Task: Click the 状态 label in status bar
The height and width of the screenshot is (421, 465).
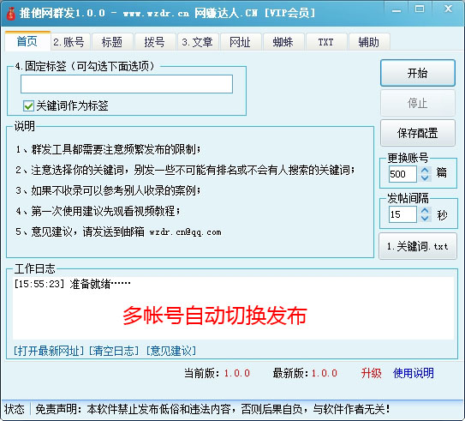Action: [x=15, y=409]
